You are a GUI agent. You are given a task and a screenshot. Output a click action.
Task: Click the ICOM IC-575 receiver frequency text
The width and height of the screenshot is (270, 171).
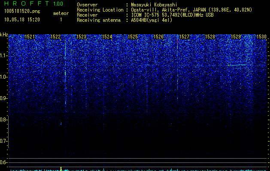(172, 15)
